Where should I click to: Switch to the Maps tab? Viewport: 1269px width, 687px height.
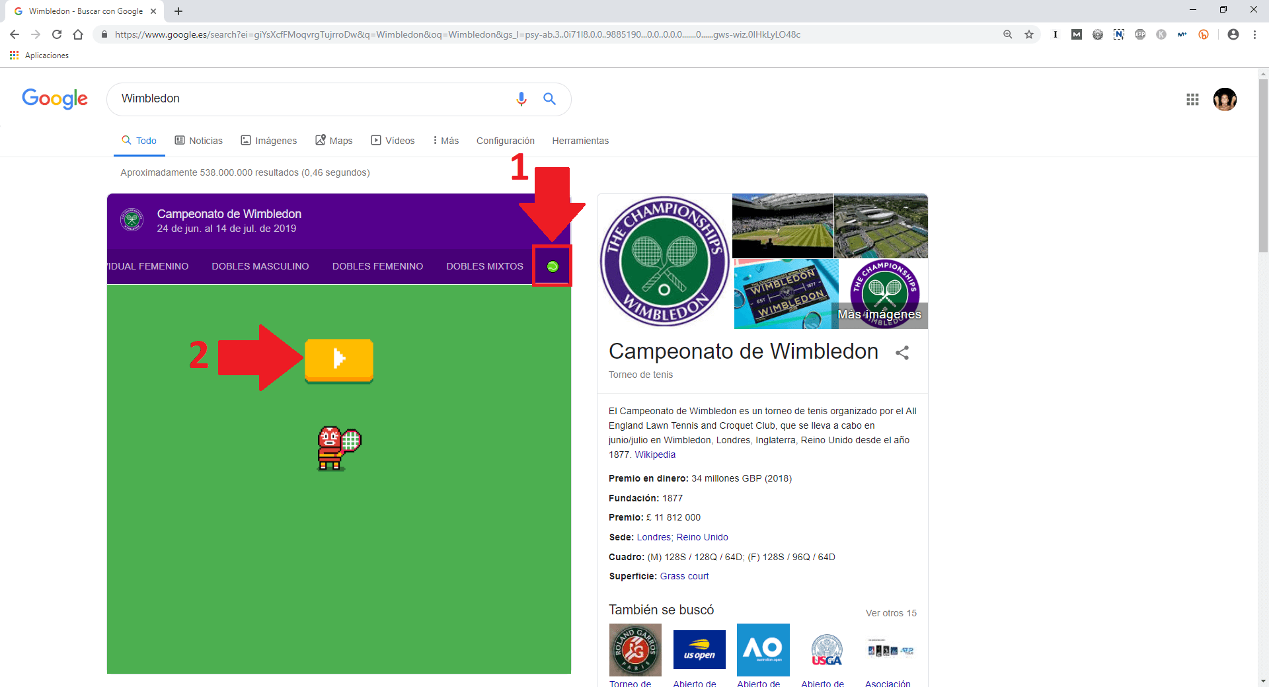(x=334, y=141)
